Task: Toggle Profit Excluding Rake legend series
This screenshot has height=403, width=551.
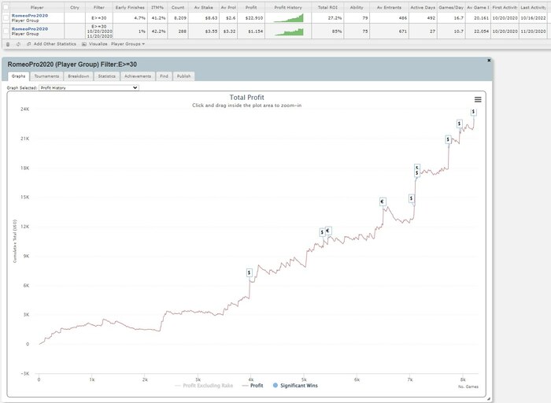Action: tap(204, 386)
